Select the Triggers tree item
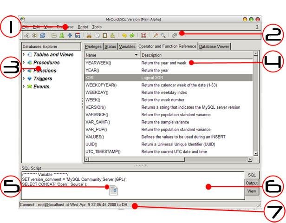The image size is (286, 223). [43, 79]
